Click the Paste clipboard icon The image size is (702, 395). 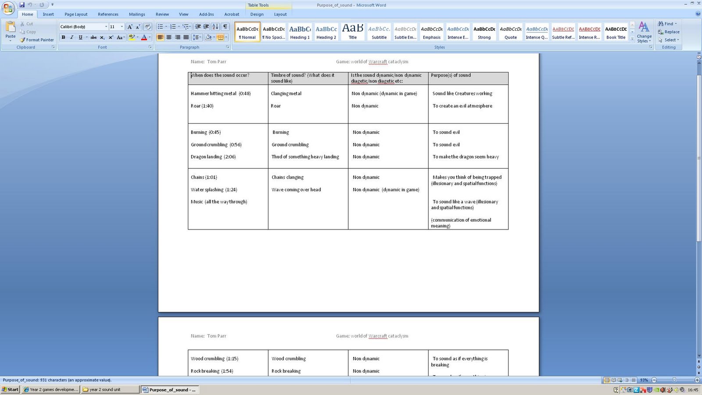11,27
